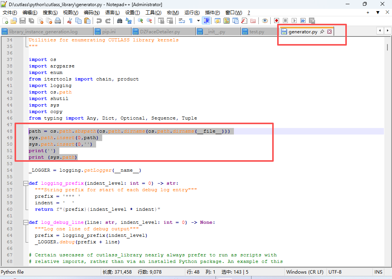Toggle the Indent Guide toolbar button
392x279 pixels.
click(206, 21)
